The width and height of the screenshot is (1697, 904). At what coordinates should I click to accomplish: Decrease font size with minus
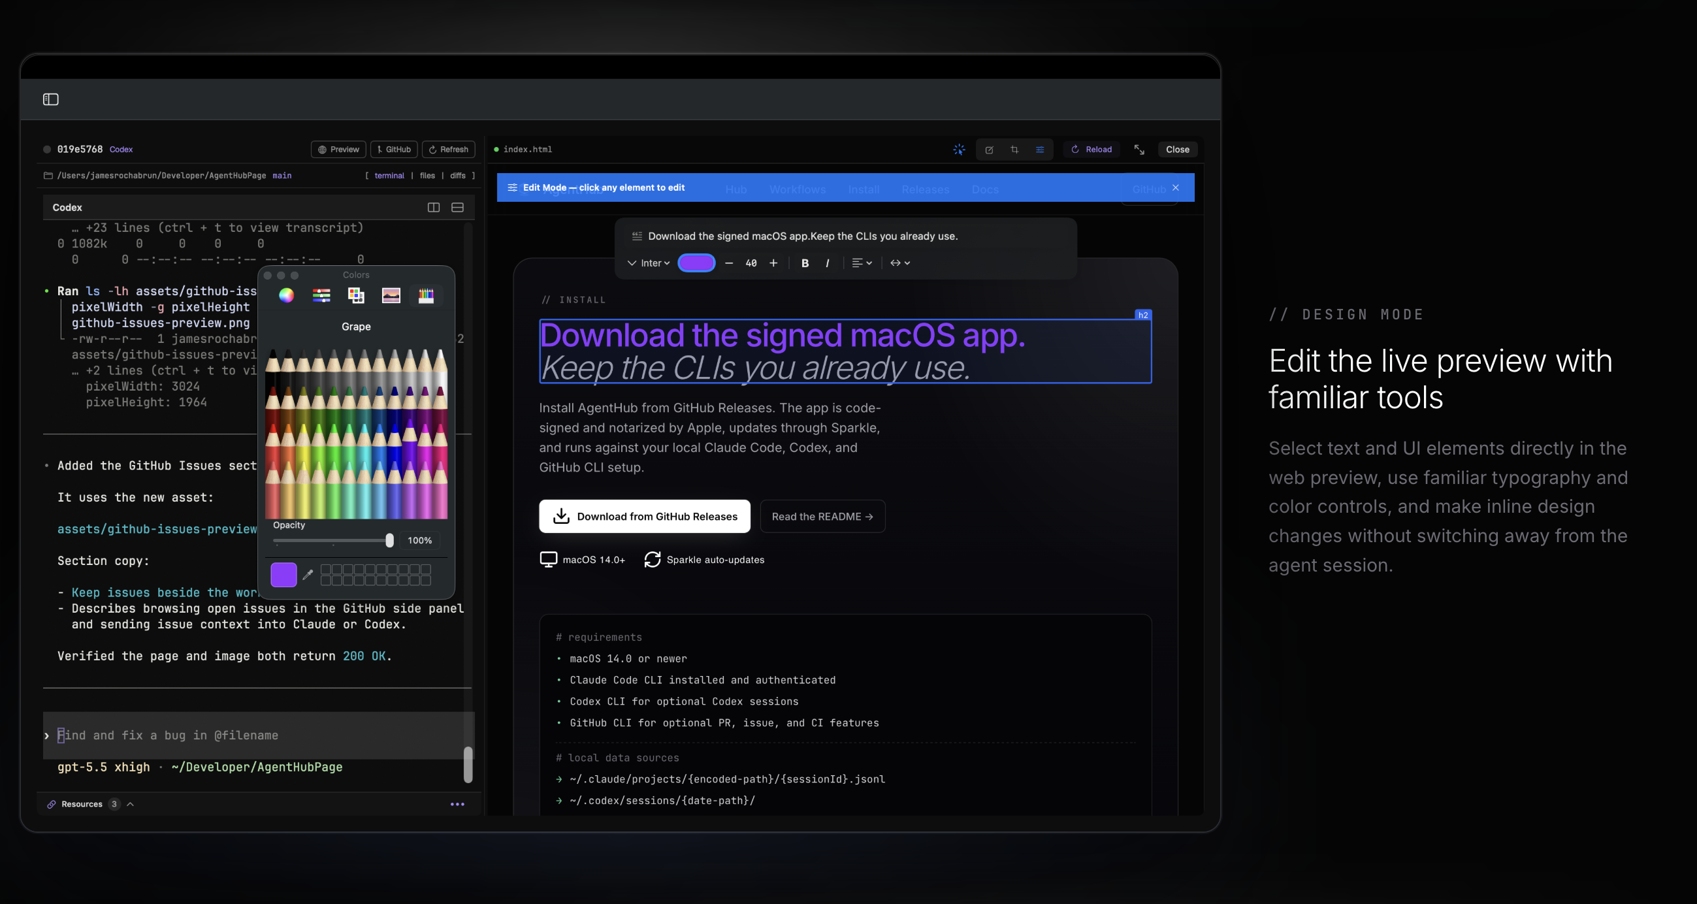(728, 263)
